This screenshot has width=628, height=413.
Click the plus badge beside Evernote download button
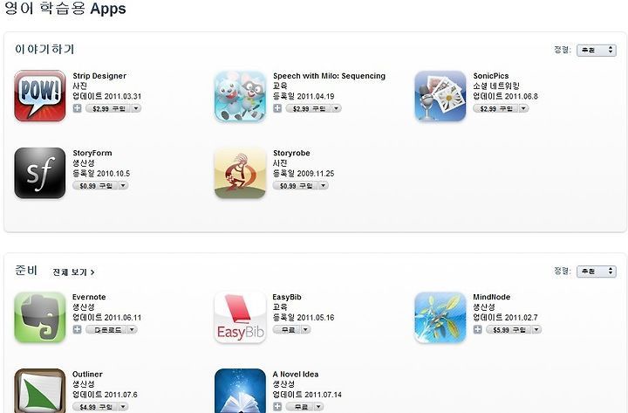[78, 329]
